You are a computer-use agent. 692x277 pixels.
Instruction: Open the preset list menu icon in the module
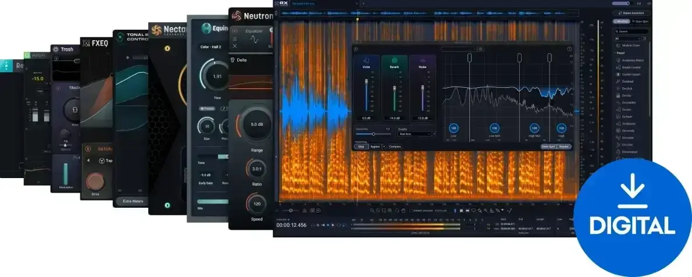tap(480, 49)
